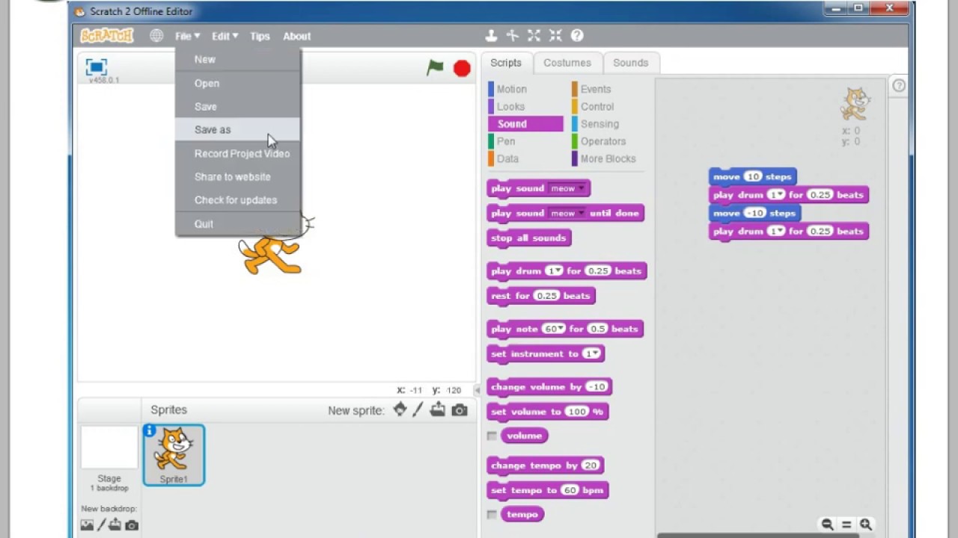Click the stop all sounds block
Viewport: 958px width, 538px height.
528,238
